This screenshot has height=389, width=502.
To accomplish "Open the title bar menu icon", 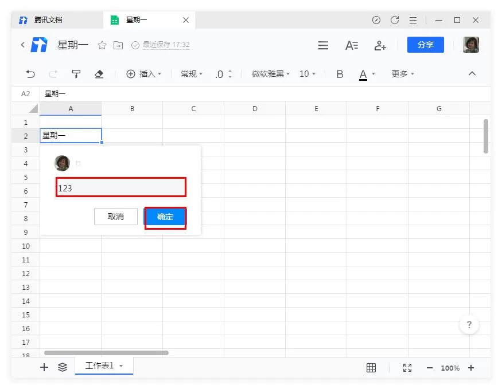I will [413, 21].
